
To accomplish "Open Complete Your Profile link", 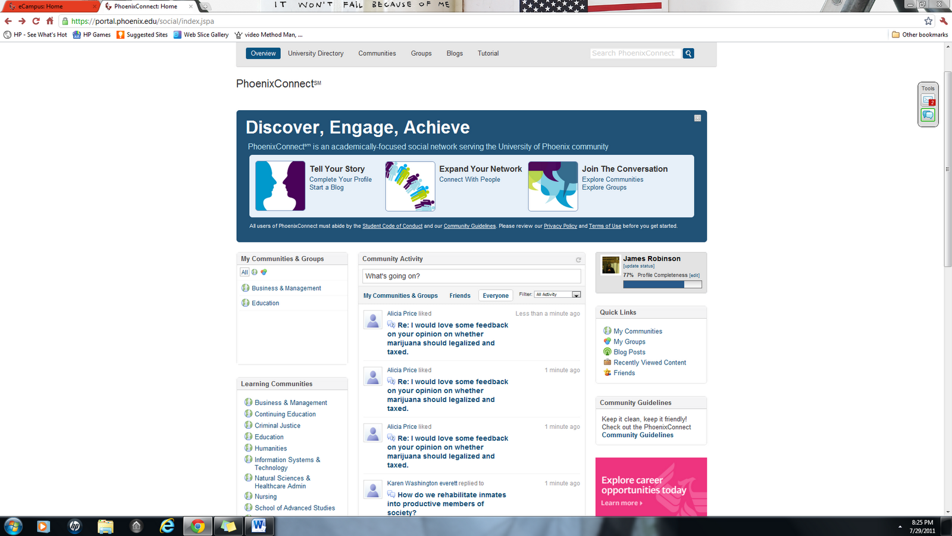I will pos(340,179).
